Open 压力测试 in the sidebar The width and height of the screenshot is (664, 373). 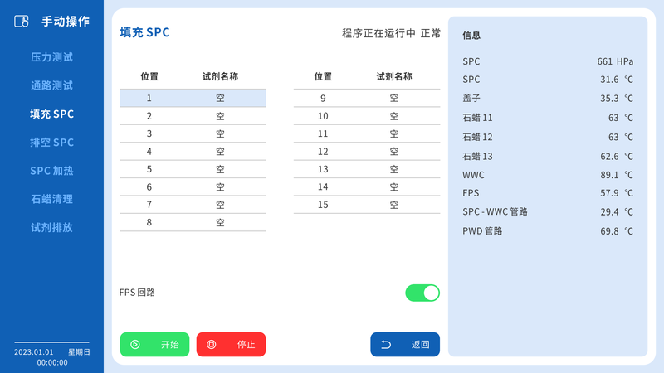coord(51,57)
